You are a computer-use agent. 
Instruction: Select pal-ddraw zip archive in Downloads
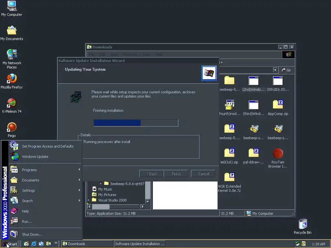(x=253, y=156)
